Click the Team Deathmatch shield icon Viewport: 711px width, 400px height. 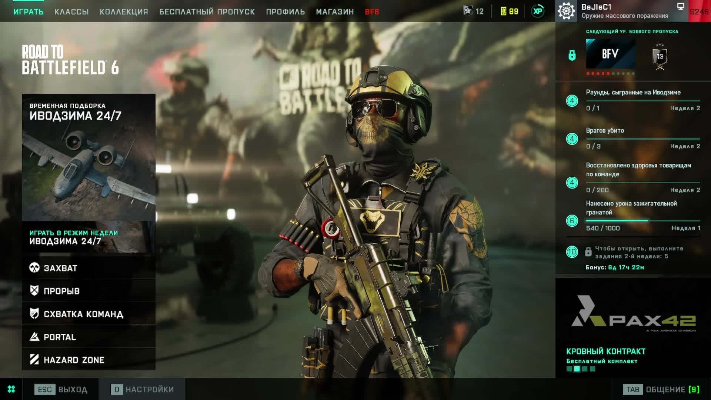[x=34, y=314]
